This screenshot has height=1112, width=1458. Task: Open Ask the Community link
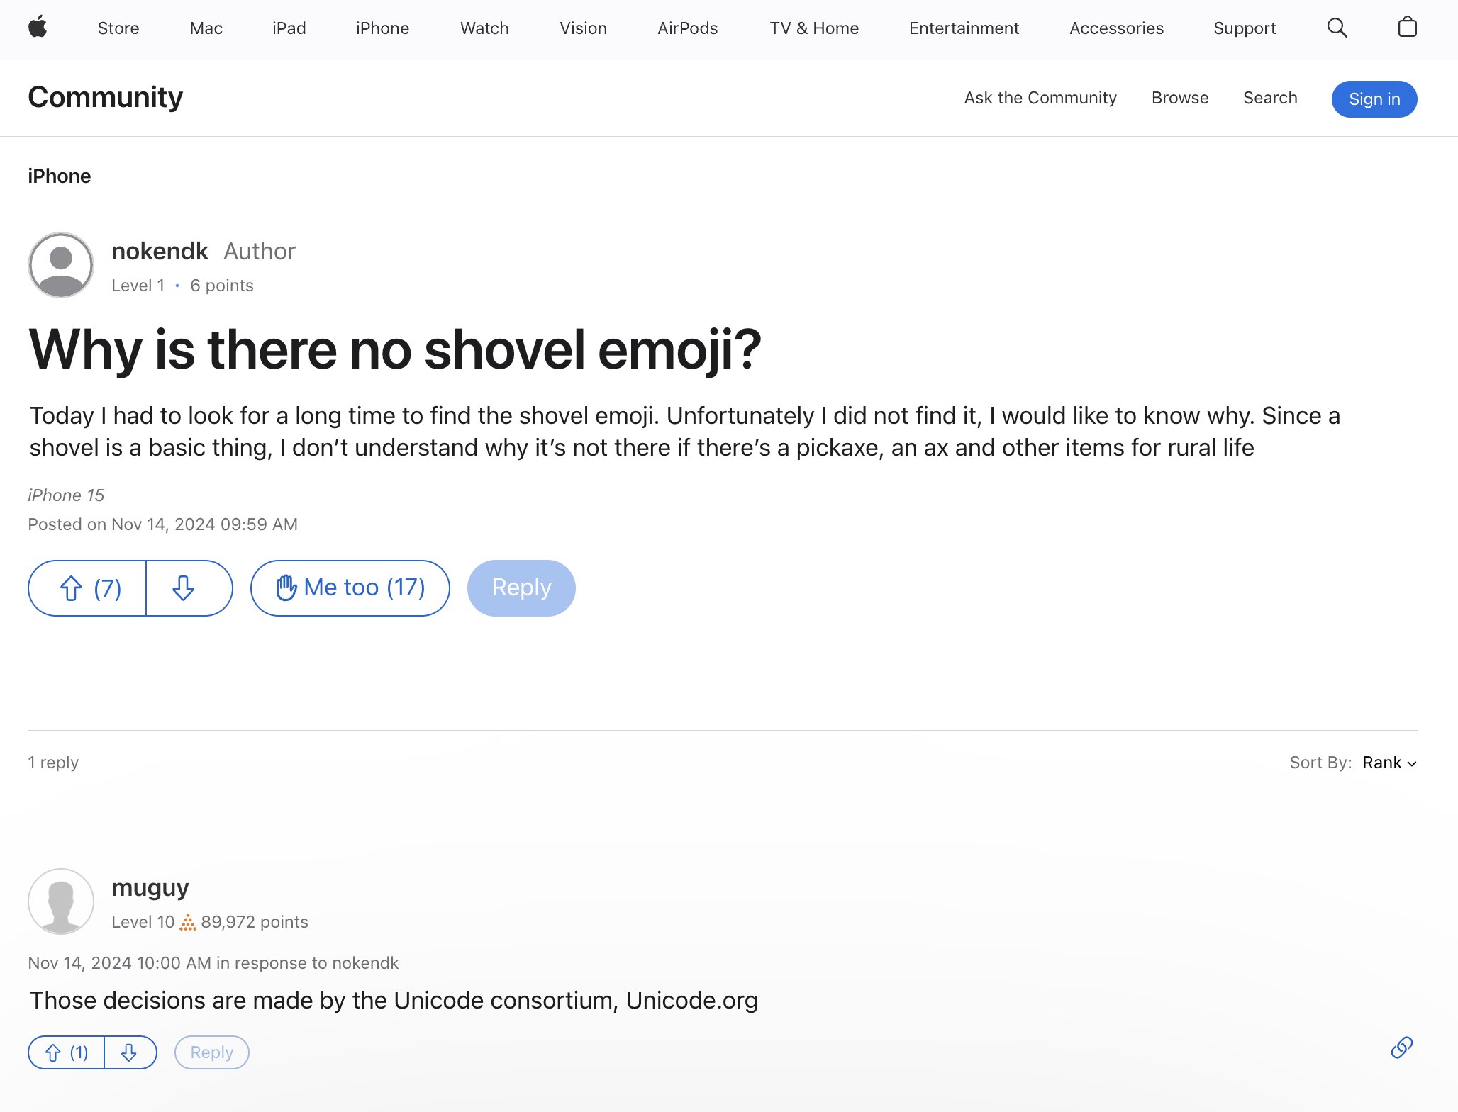[1040, 98]
